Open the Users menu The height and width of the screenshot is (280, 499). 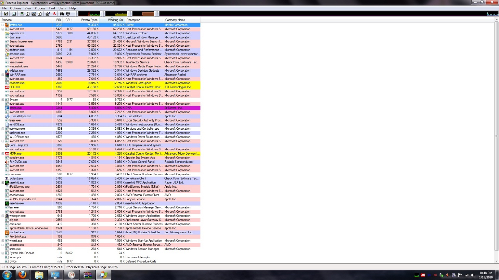[x=62, y=8]
